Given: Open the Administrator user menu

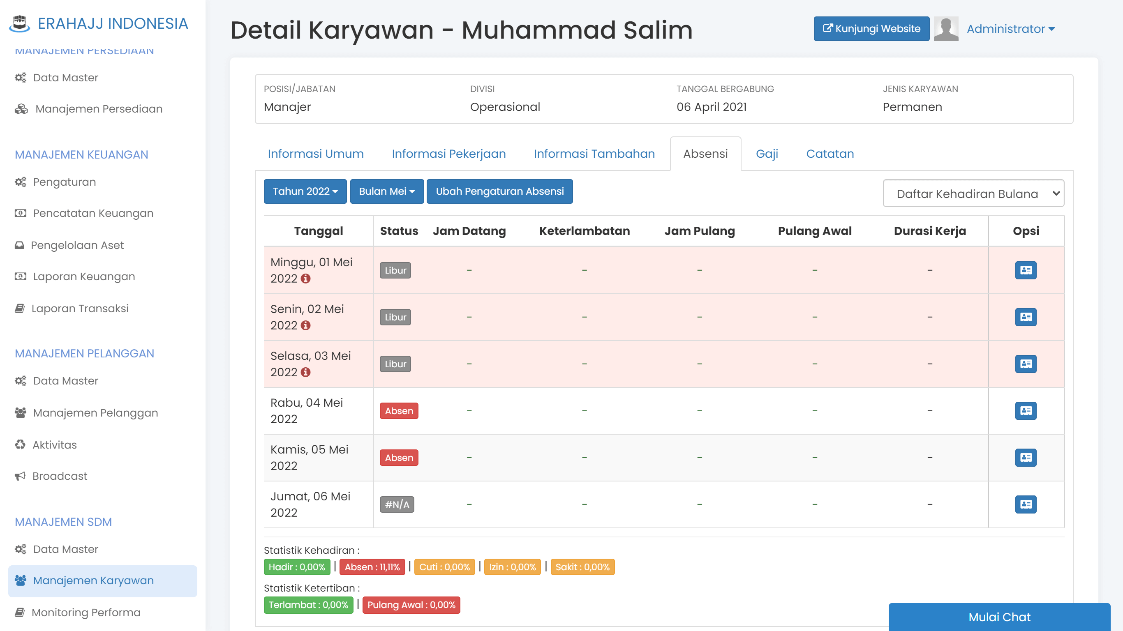Looking at the screenshot, I should tap(1010, 29).
